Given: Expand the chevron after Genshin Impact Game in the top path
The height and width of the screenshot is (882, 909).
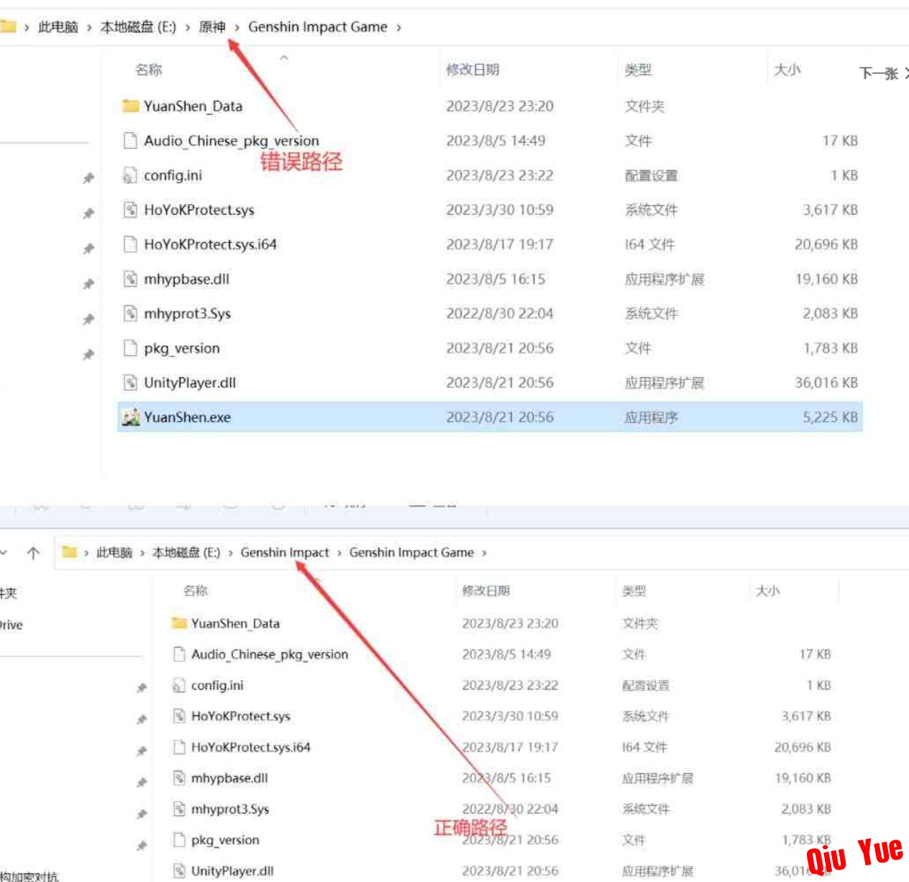Looking at the screenshot, I should [398, 27].
